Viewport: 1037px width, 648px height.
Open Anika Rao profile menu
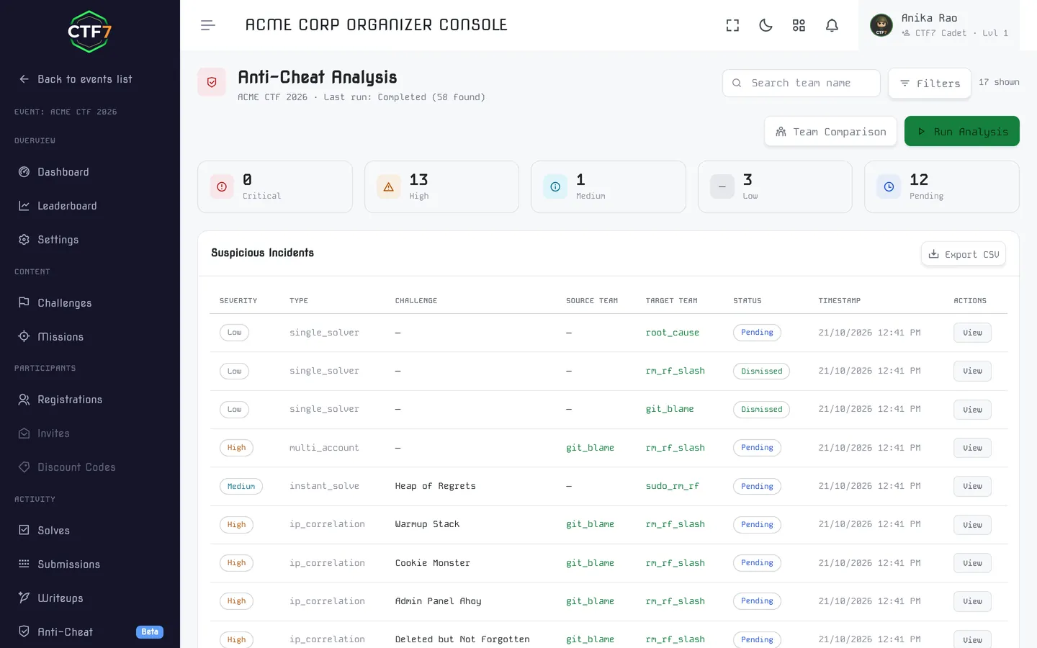click(x=939, y=25)
